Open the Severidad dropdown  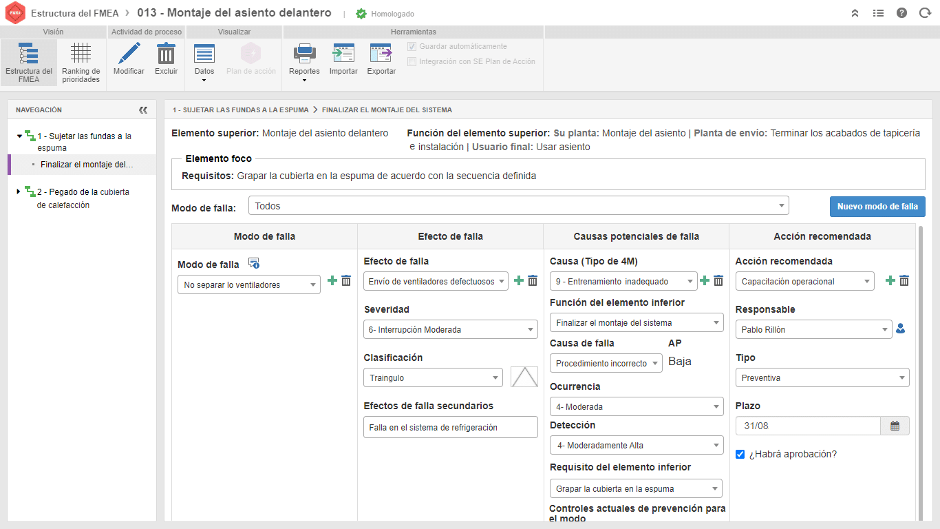[451, 329]
